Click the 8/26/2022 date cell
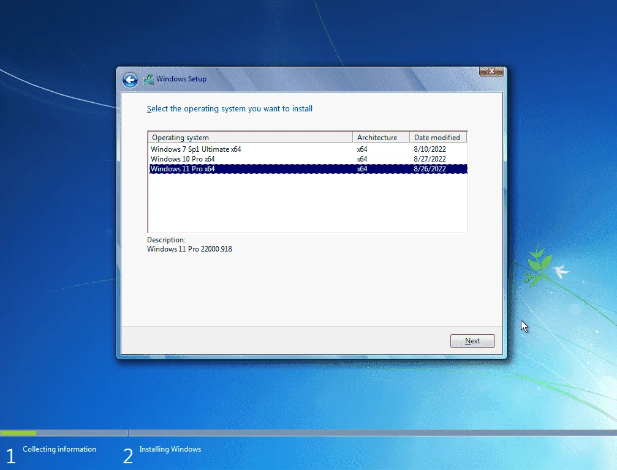Image resolution: width=617 pixels, height=470 pixels. 430,169
